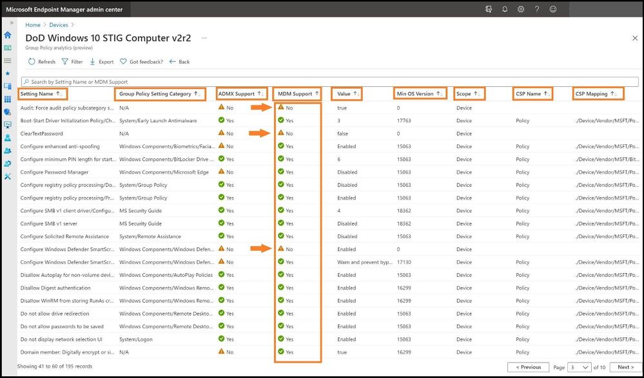
Task: Click MDM green check for Boot-Start Driver row
Action: 281,120
